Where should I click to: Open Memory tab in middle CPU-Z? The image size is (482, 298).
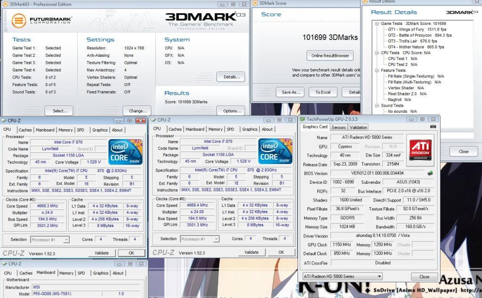pyautogui.click(x=216, y=129)
